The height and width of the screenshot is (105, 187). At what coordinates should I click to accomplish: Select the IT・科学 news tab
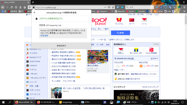[100, 45]
